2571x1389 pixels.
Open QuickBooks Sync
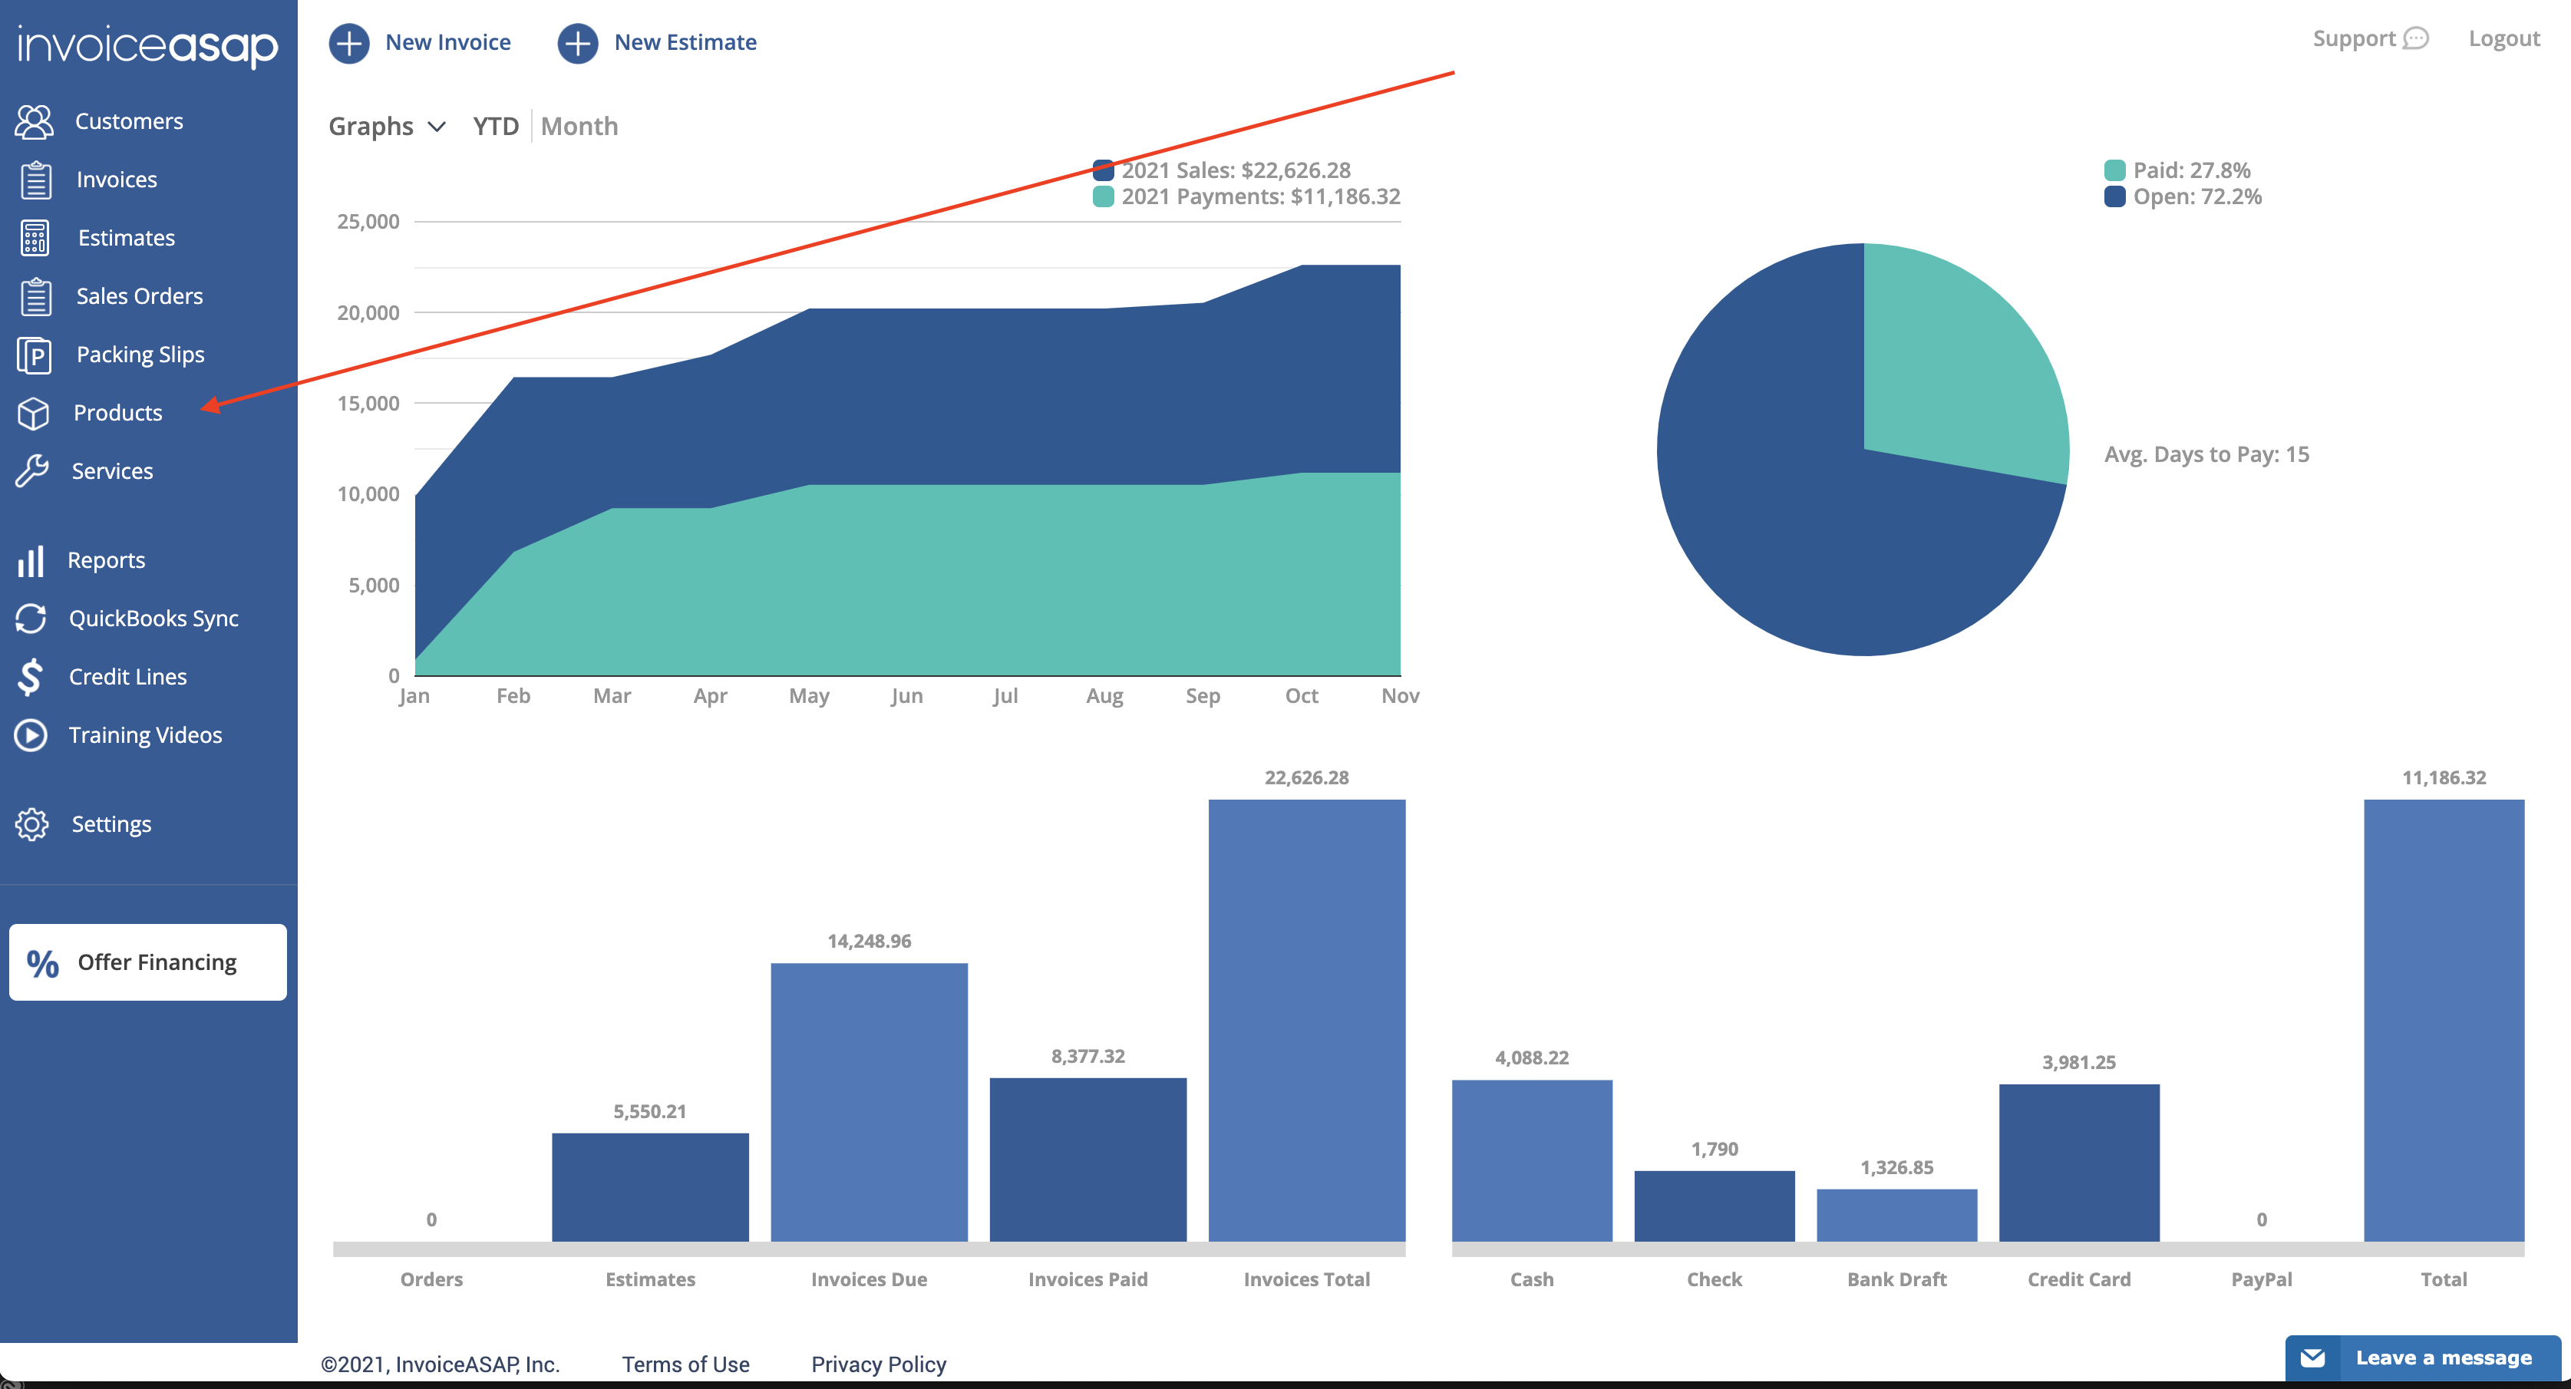[153, 619]
